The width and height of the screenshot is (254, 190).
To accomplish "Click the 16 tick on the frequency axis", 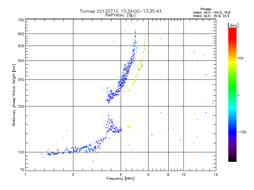I will coord(215,174).
